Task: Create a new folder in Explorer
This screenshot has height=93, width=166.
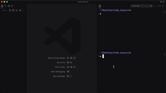Action: coord(13,10)
